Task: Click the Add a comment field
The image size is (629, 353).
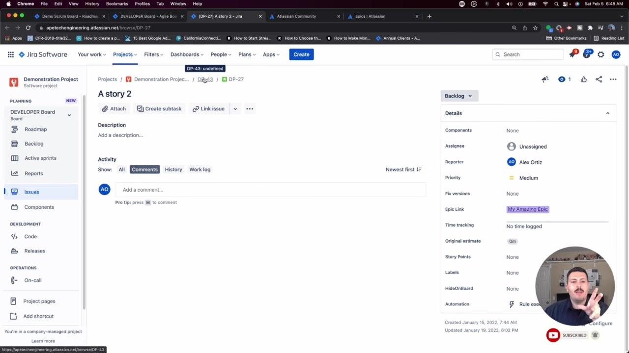Action: coord(271,190)
